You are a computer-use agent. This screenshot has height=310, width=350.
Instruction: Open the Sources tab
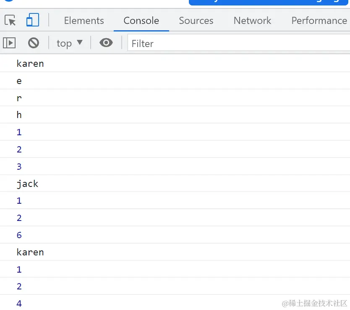[196, 21]
